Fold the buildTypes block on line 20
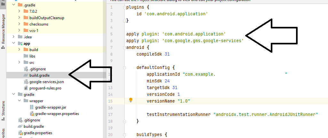The width and height of the screenshot is (328, 138). [124, 134]
